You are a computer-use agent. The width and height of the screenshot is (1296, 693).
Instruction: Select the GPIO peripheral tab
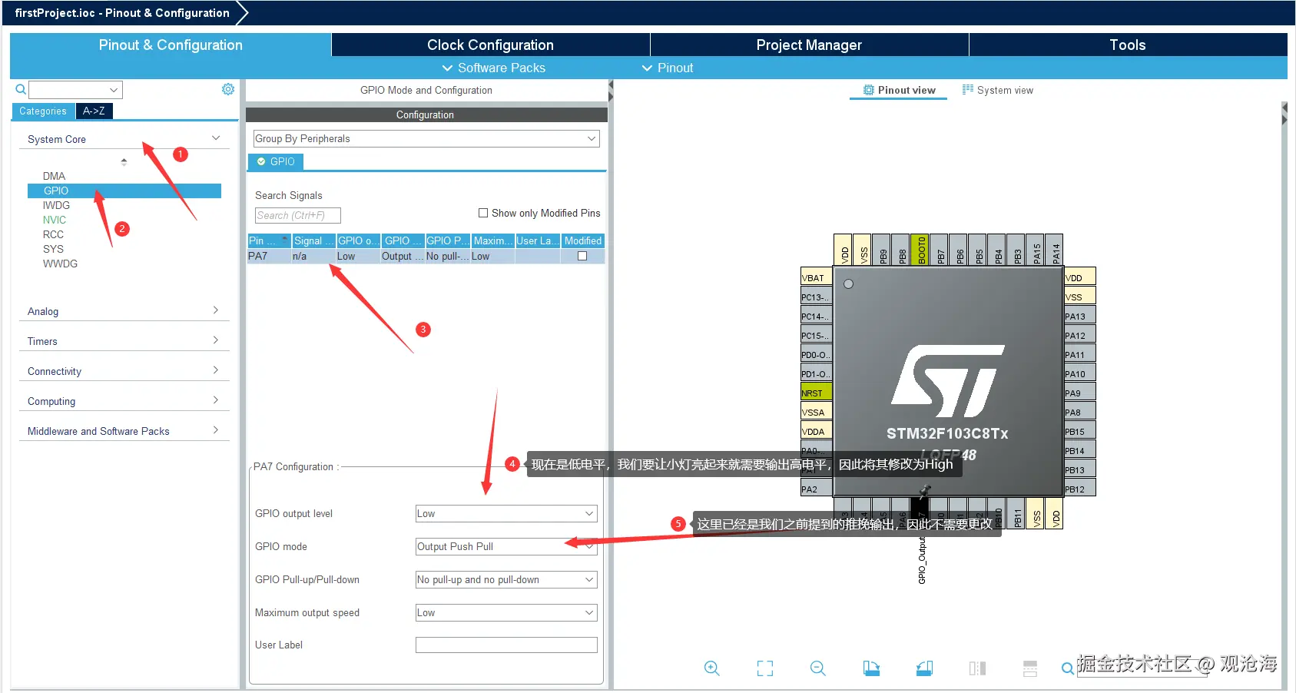276,161
